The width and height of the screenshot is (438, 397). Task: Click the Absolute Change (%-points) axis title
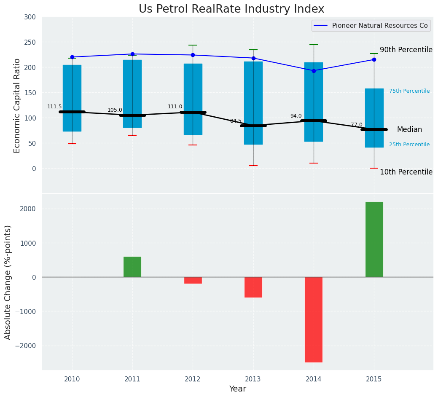[8, 282]
